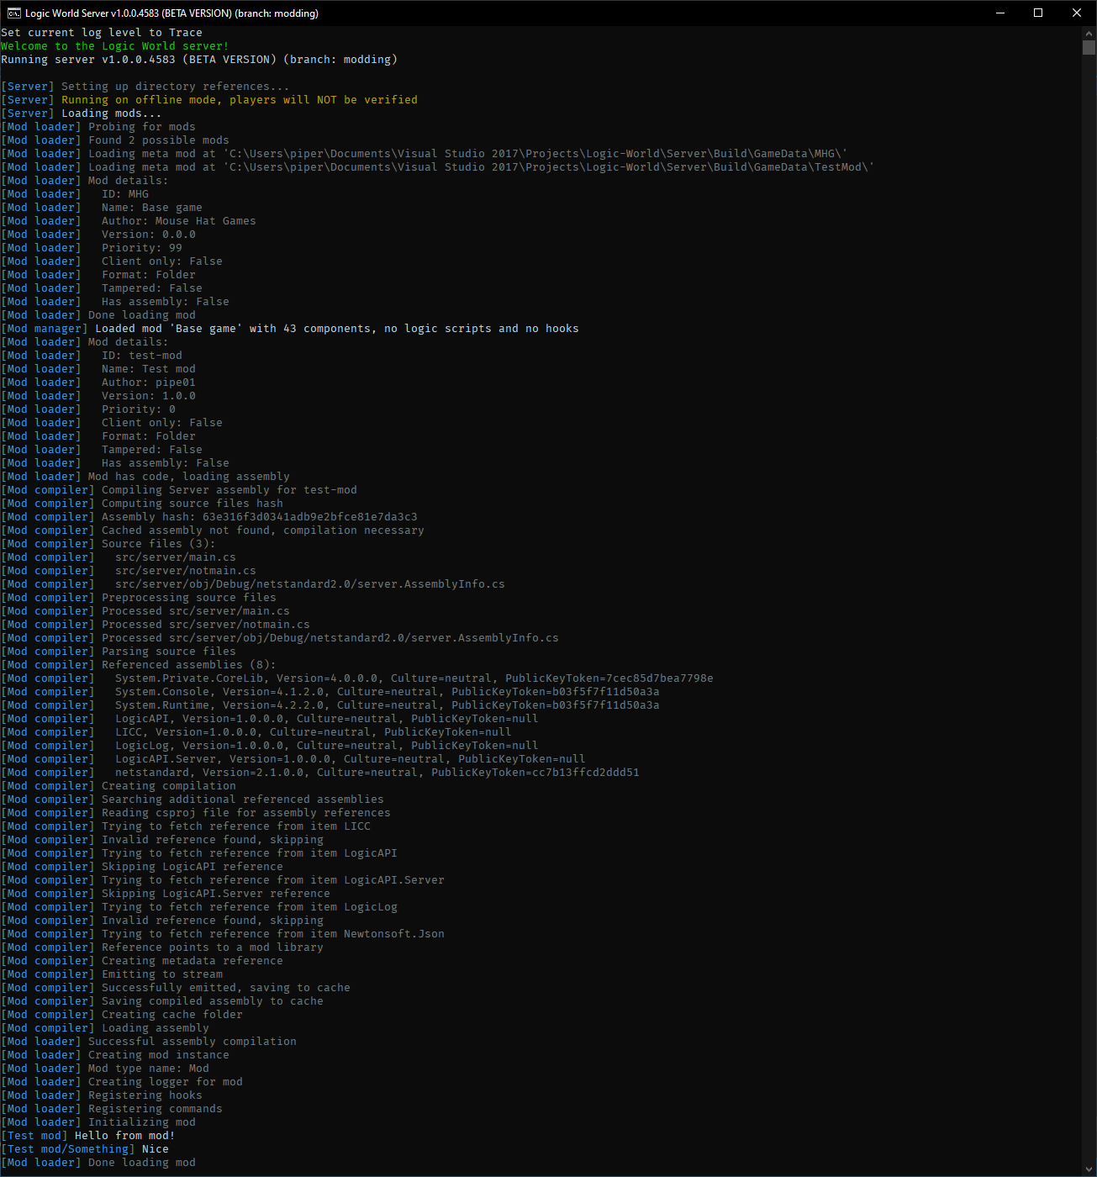Click the 'src/server/notmain.cs' source file entry
Viewport: 1097px width, 1177px height.
point(185,571)
